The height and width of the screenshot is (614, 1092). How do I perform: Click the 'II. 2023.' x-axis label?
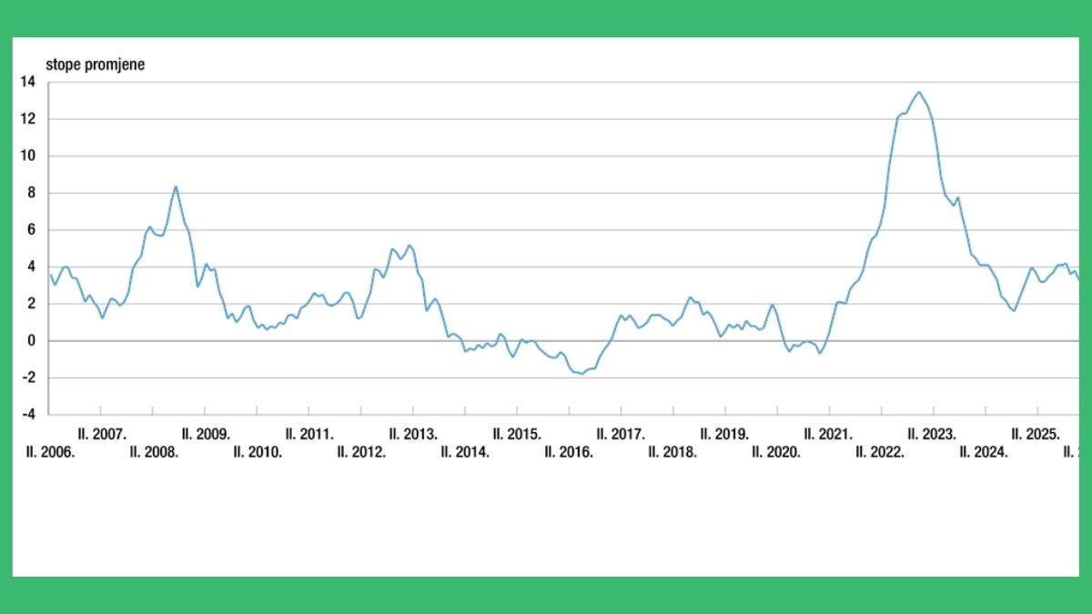932,434
